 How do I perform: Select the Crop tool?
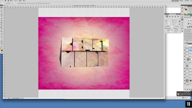(1, 15)
